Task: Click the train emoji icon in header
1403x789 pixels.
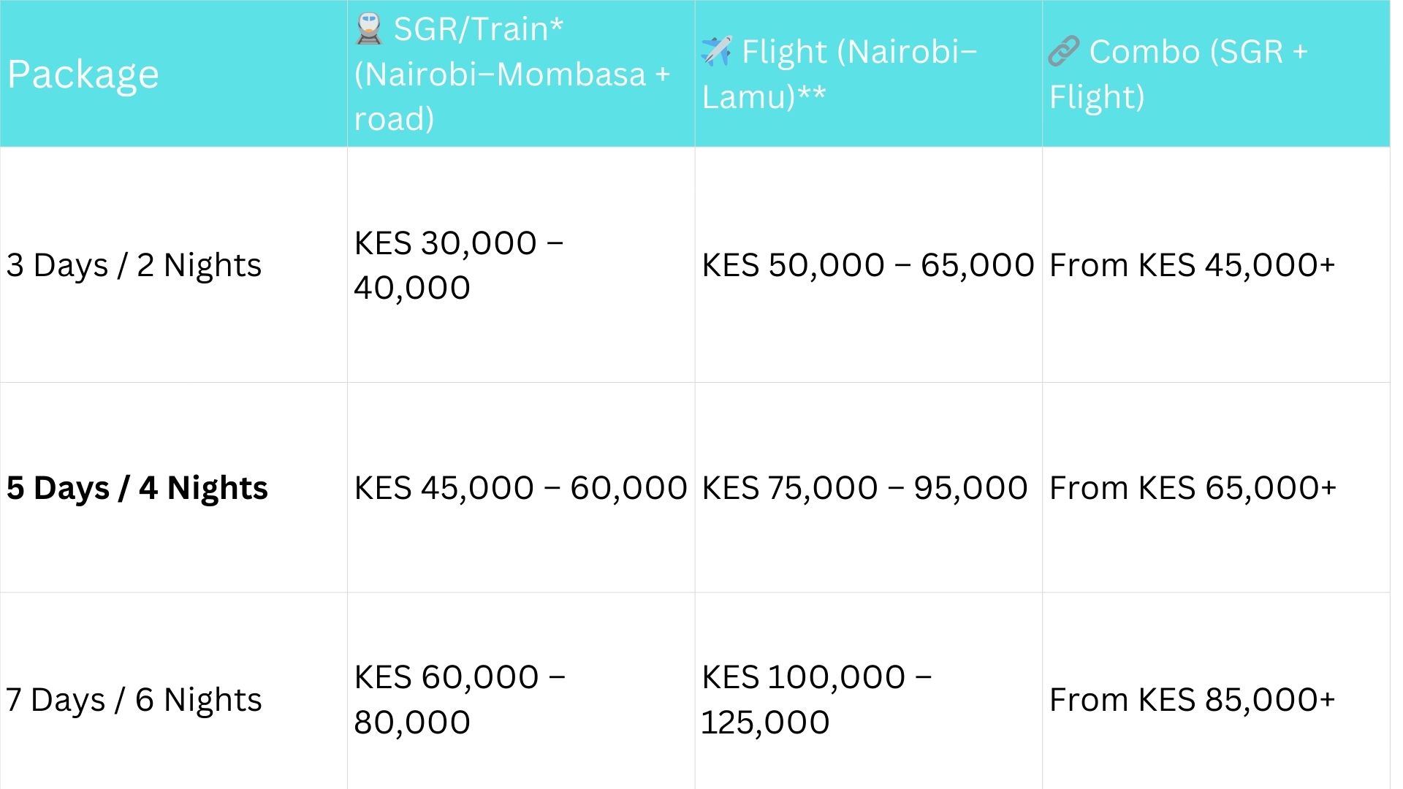Action: 369,29
